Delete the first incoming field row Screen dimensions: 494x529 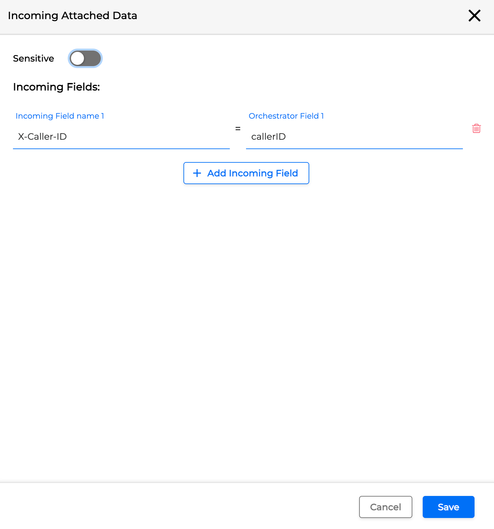click(476, 129)
